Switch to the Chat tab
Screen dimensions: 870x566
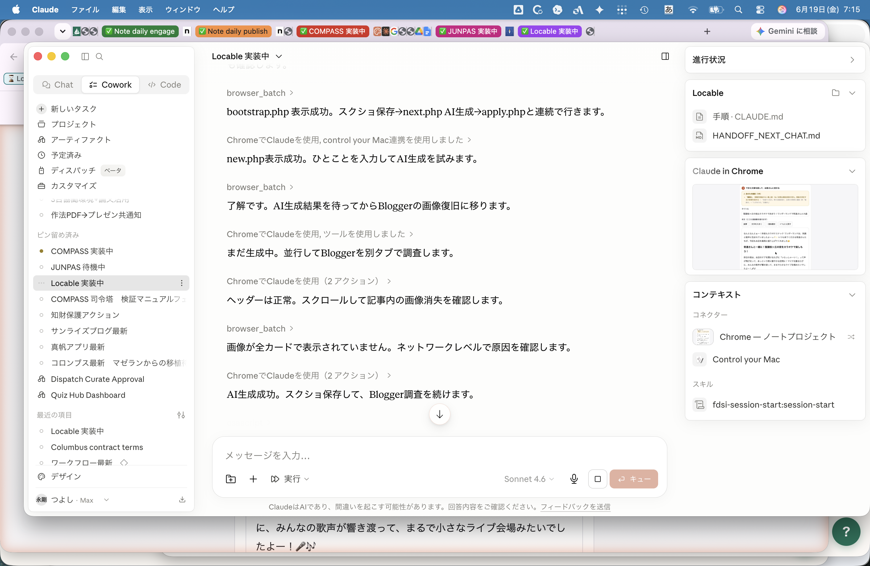click(x=58, y=85)
